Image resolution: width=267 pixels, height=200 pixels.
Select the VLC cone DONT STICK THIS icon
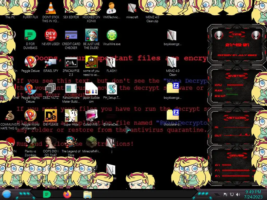[51, 12]
